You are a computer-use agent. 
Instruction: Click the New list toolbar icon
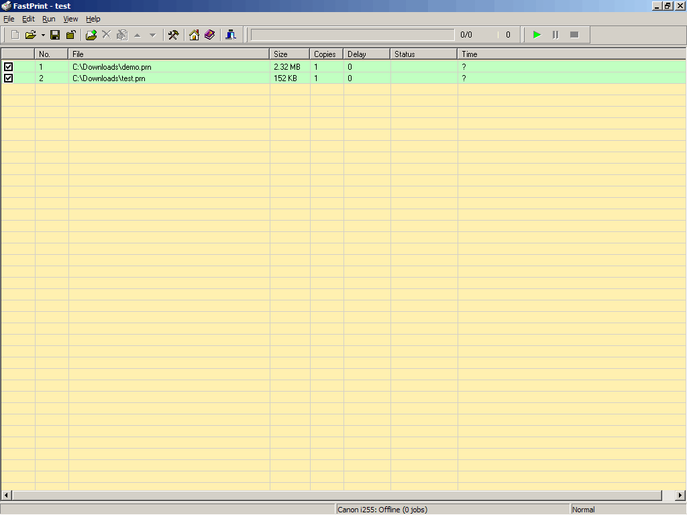tap(15, 35)
